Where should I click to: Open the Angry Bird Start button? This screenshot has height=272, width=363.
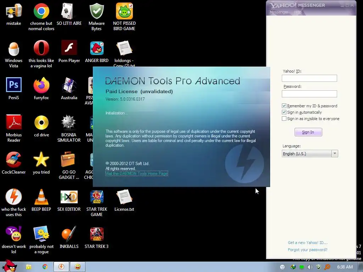9,266
